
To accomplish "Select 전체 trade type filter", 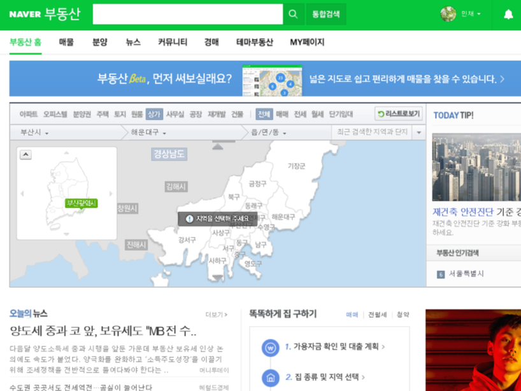I will tap(264, 114).
